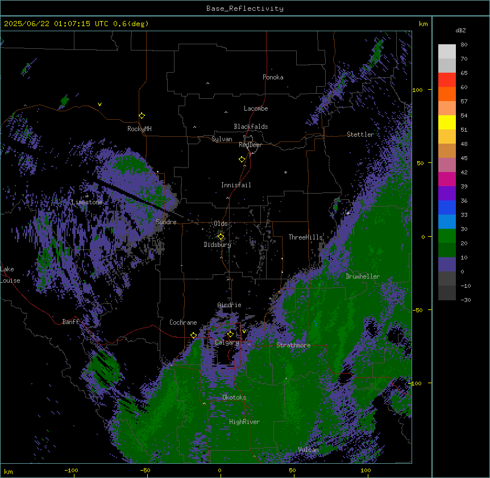This screenshot has width=490, height=478.
Task: Click the yellow V marker northwest of RockyMH
Action: [x=99, y=104]
